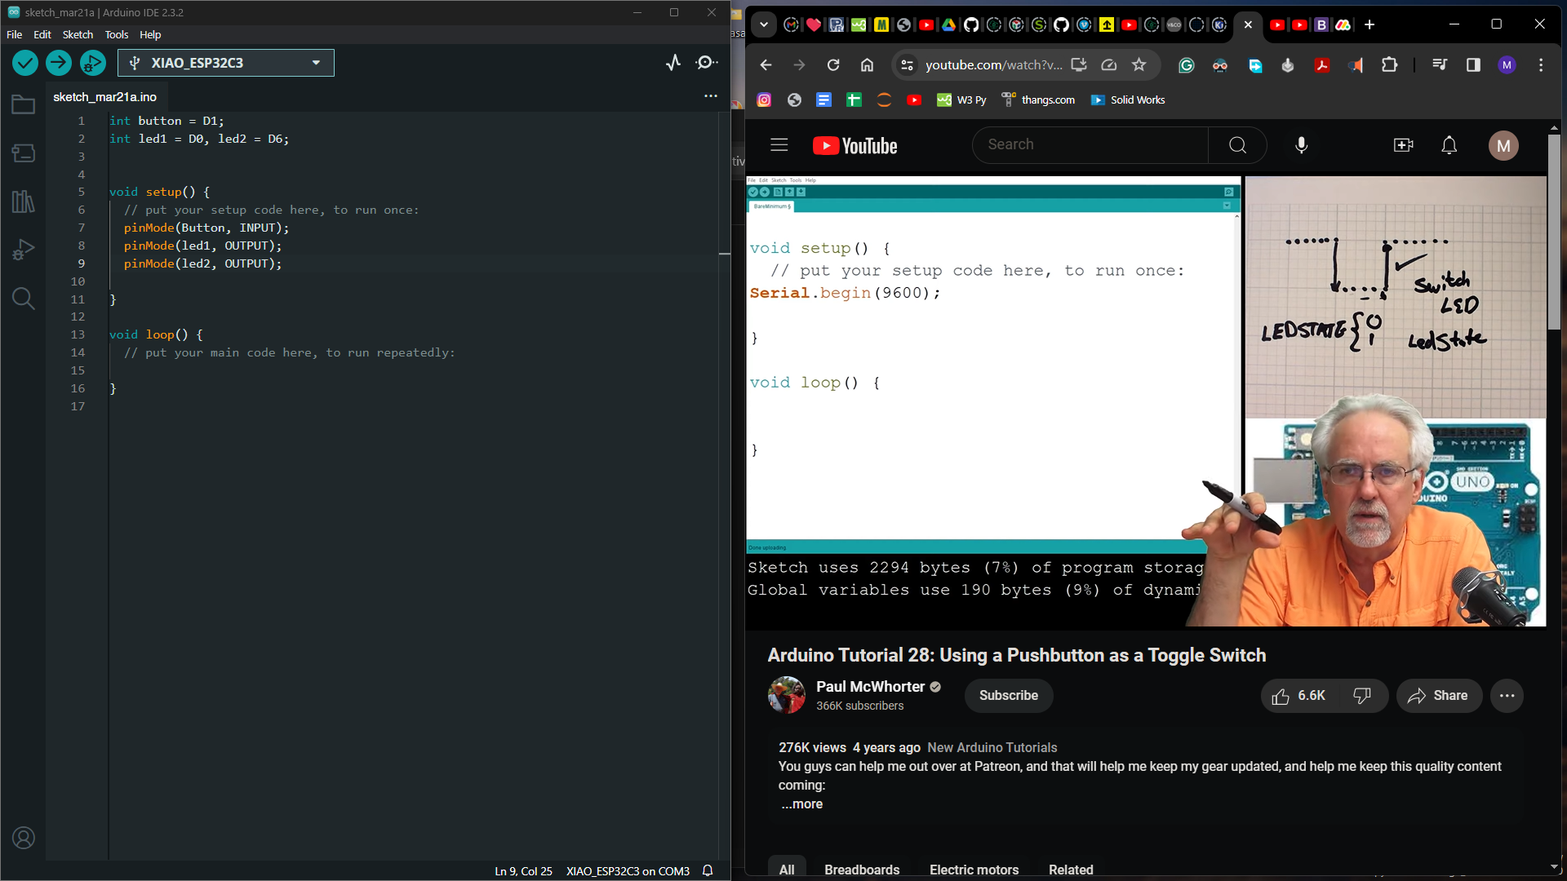Open the YouTube hamburger guide menu
1567x881 pixels.
(779, 145)
